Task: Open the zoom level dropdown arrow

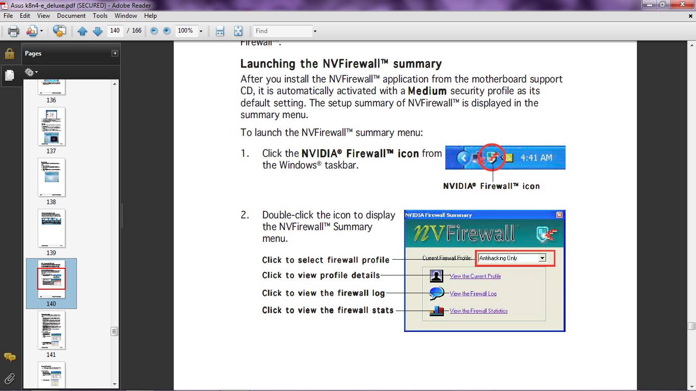Action: point(201,31)
